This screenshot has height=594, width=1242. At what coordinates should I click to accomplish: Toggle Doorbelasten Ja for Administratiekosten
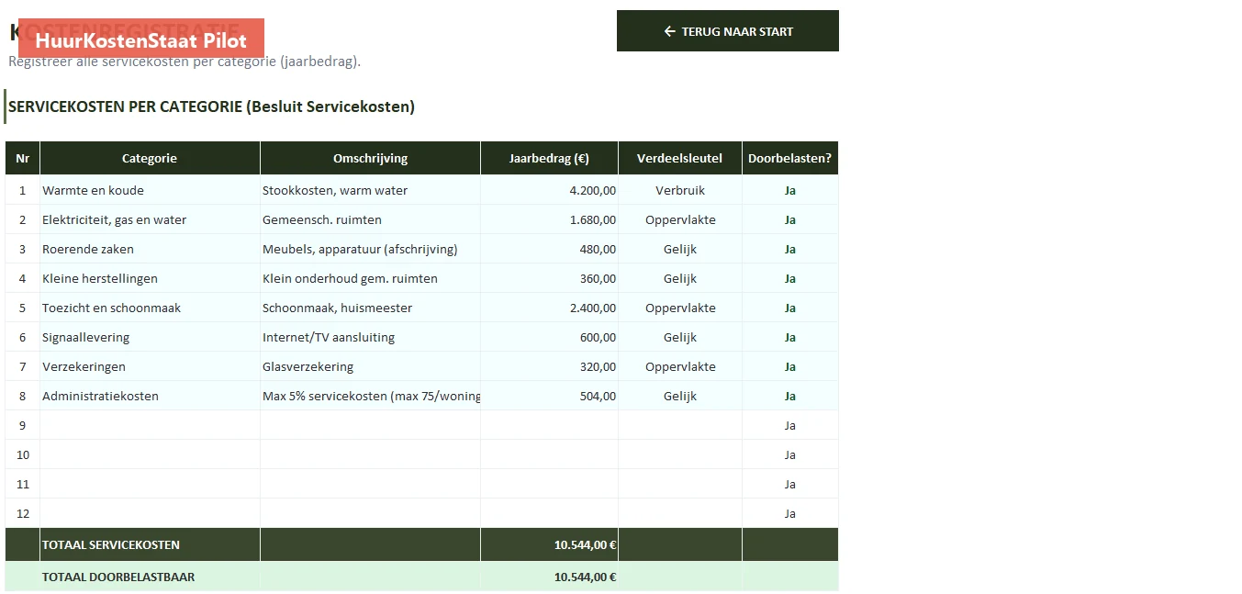[x=790, y=396]
